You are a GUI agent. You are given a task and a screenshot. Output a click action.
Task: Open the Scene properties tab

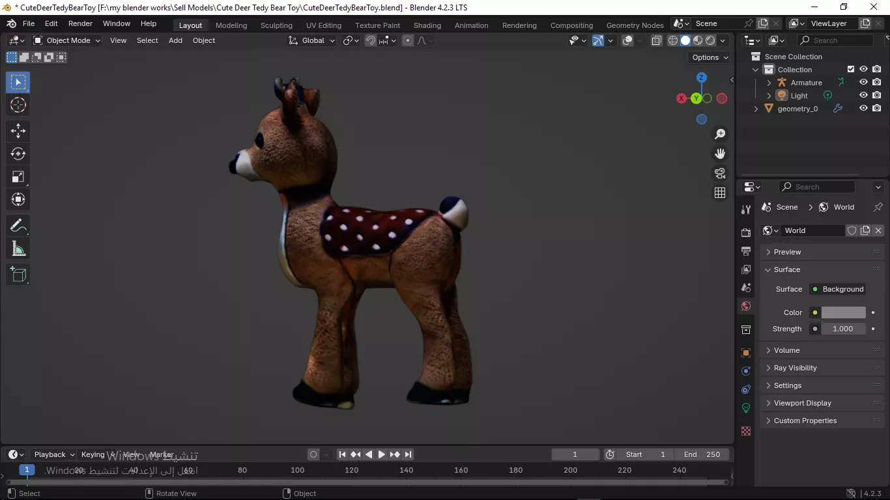point(746,287)
